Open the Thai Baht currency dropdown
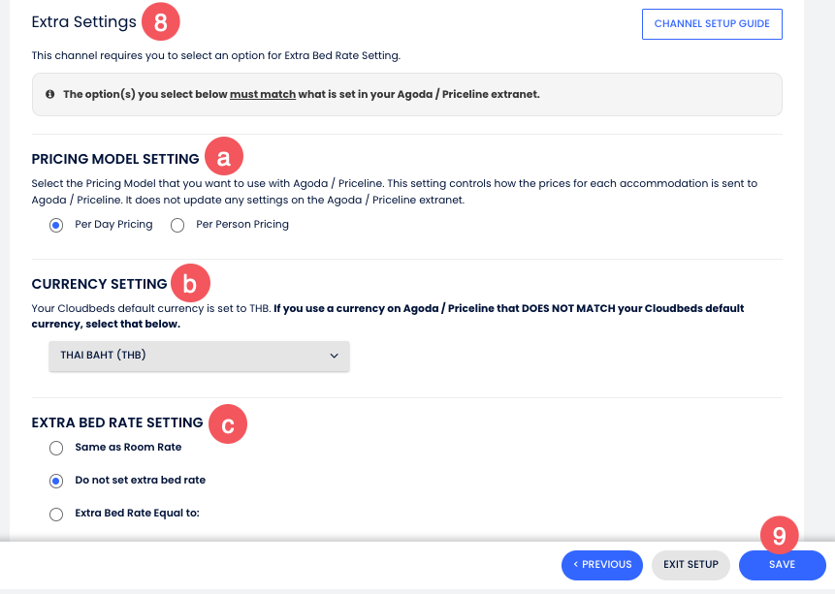The height and width of the screenshot is (594, 835). [199, 356]
